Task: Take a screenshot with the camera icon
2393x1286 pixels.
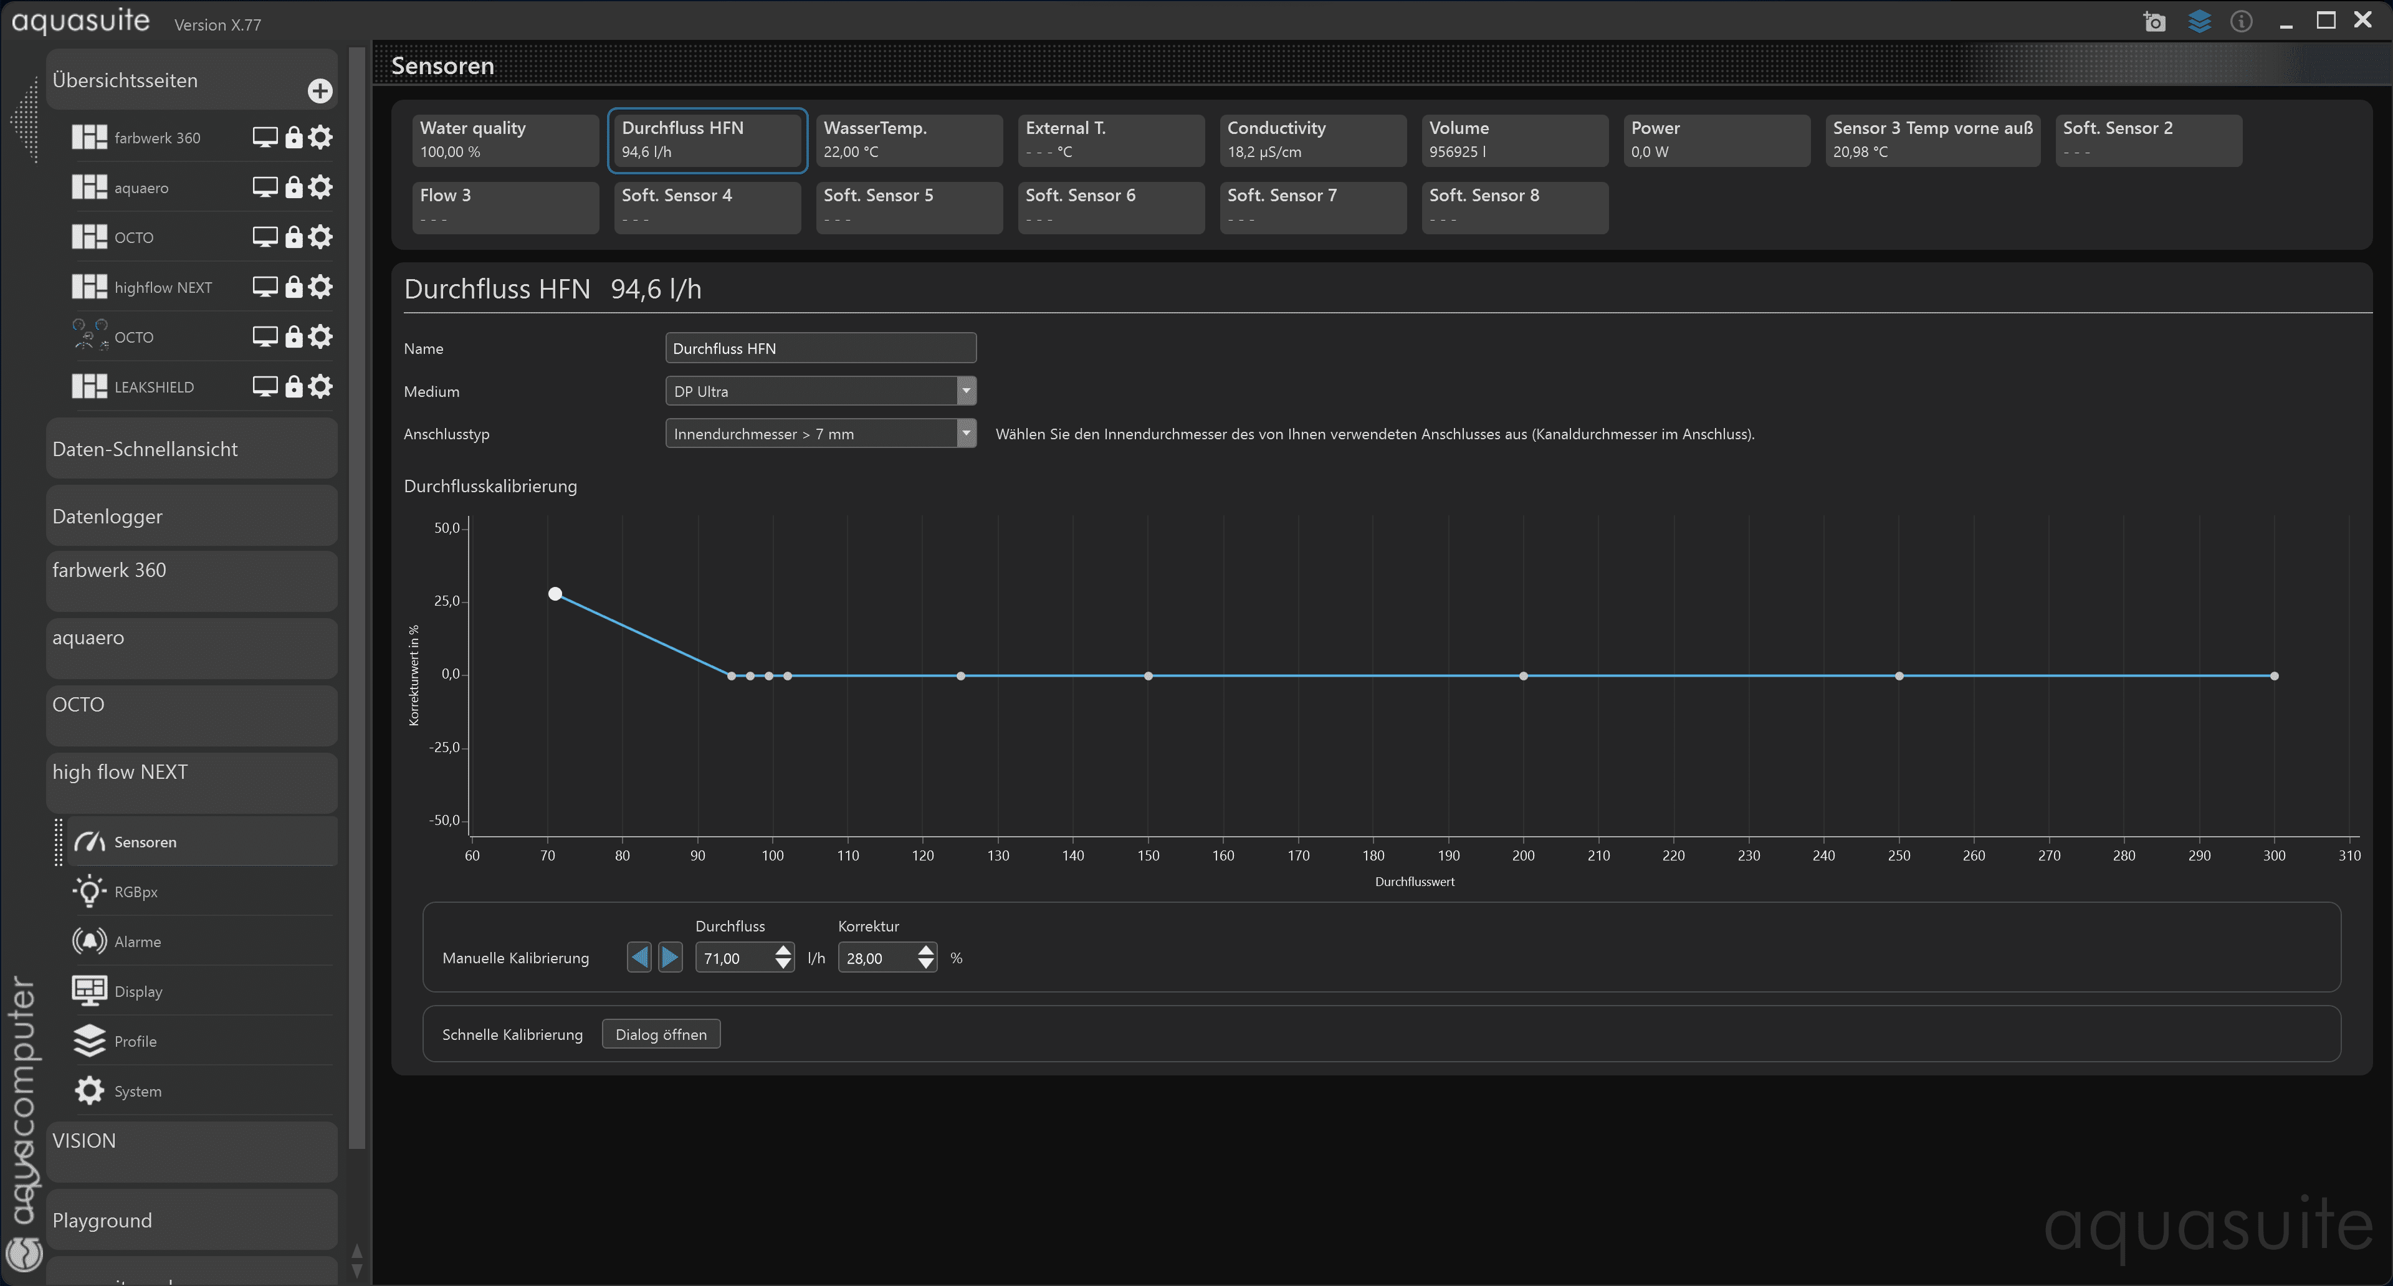Action: point(2154,21)
